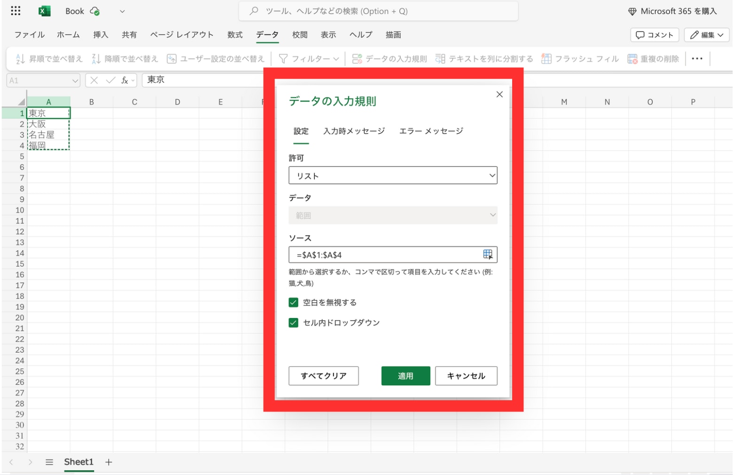Open the all sheets list icon
Image resolution: width=733 pixels, height=475 pixels.
49,462
